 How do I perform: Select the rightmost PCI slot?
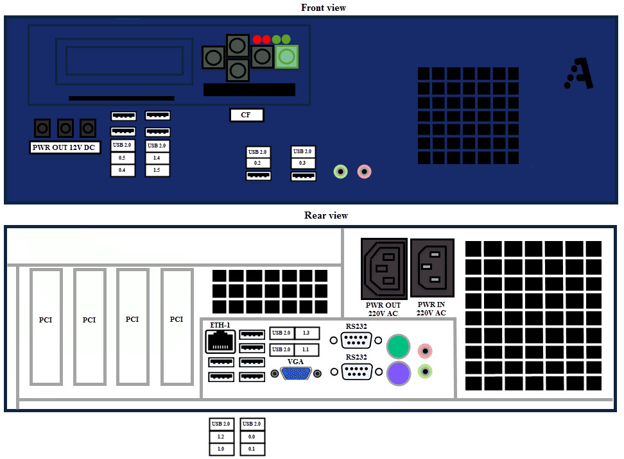pyautogui.click(x=177, y=326)
